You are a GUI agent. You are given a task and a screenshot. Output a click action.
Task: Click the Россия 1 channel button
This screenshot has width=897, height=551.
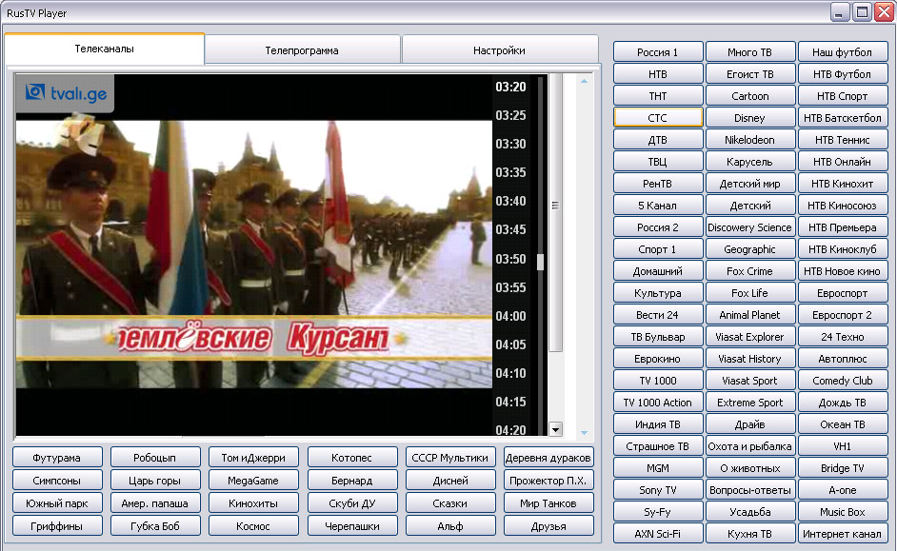coord(658,52)
